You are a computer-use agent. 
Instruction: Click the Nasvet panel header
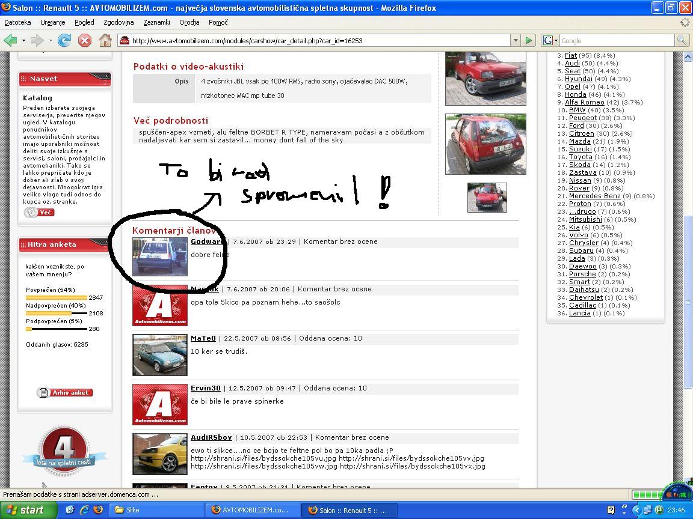tap(64, 79)
